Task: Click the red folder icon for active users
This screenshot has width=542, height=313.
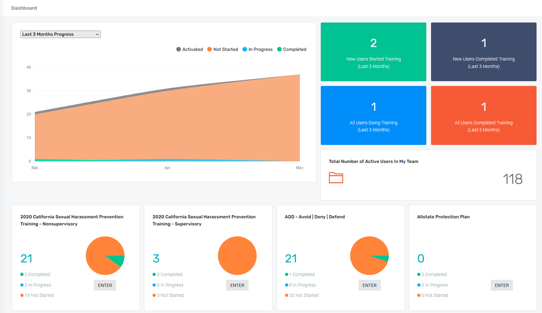Action: 336,178
